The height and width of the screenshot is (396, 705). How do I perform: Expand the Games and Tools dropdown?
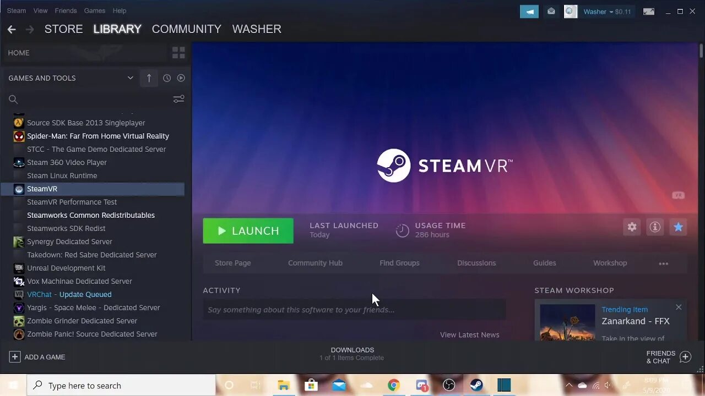pyautogui.click(x=130, y=78)
